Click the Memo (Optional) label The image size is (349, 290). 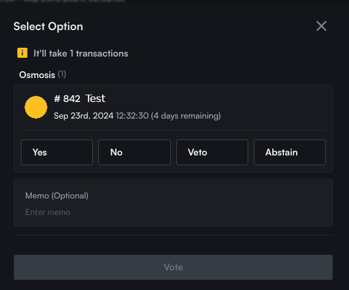57,195
